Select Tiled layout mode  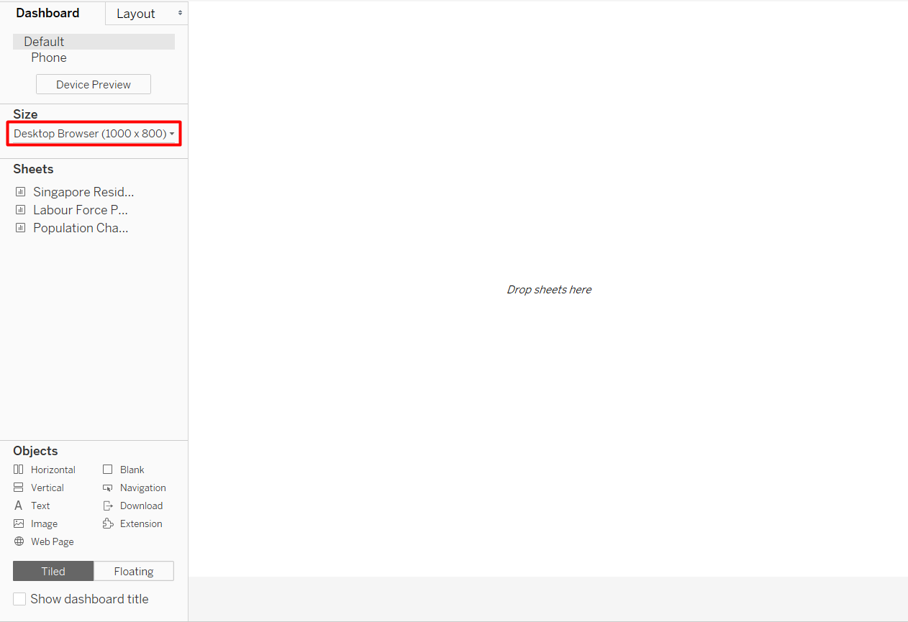tap(53, 571)
